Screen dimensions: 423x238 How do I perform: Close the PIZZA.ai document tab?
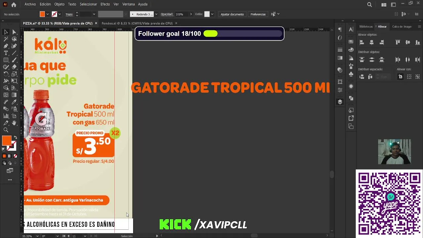click(x=96, y=23)
